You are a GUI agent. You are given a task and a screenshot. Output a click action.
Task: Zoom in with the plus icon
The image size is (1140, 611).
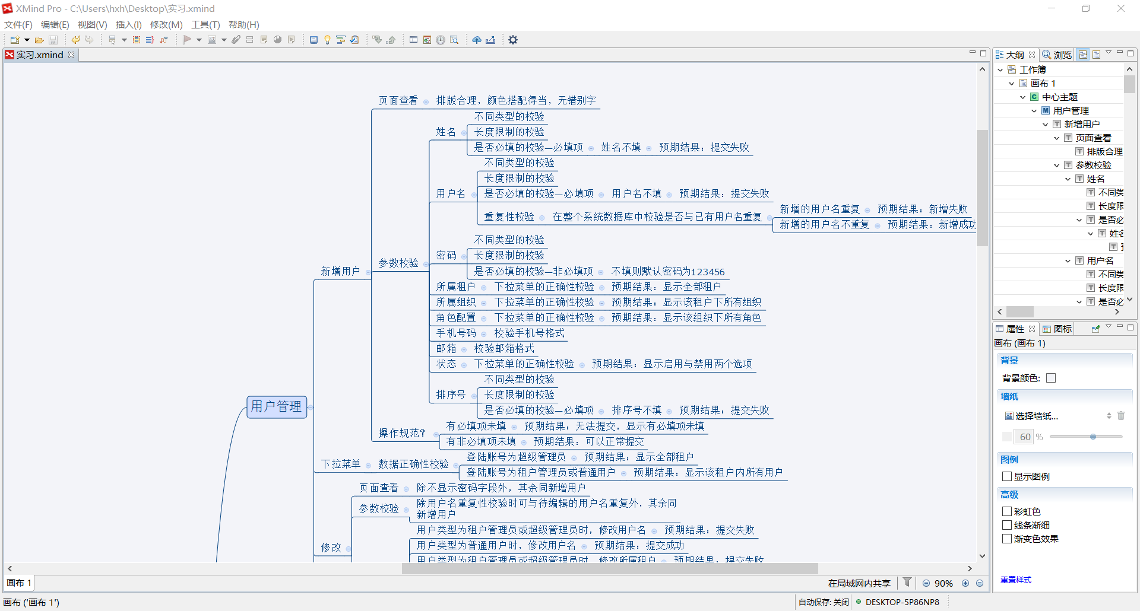point(965,583)
